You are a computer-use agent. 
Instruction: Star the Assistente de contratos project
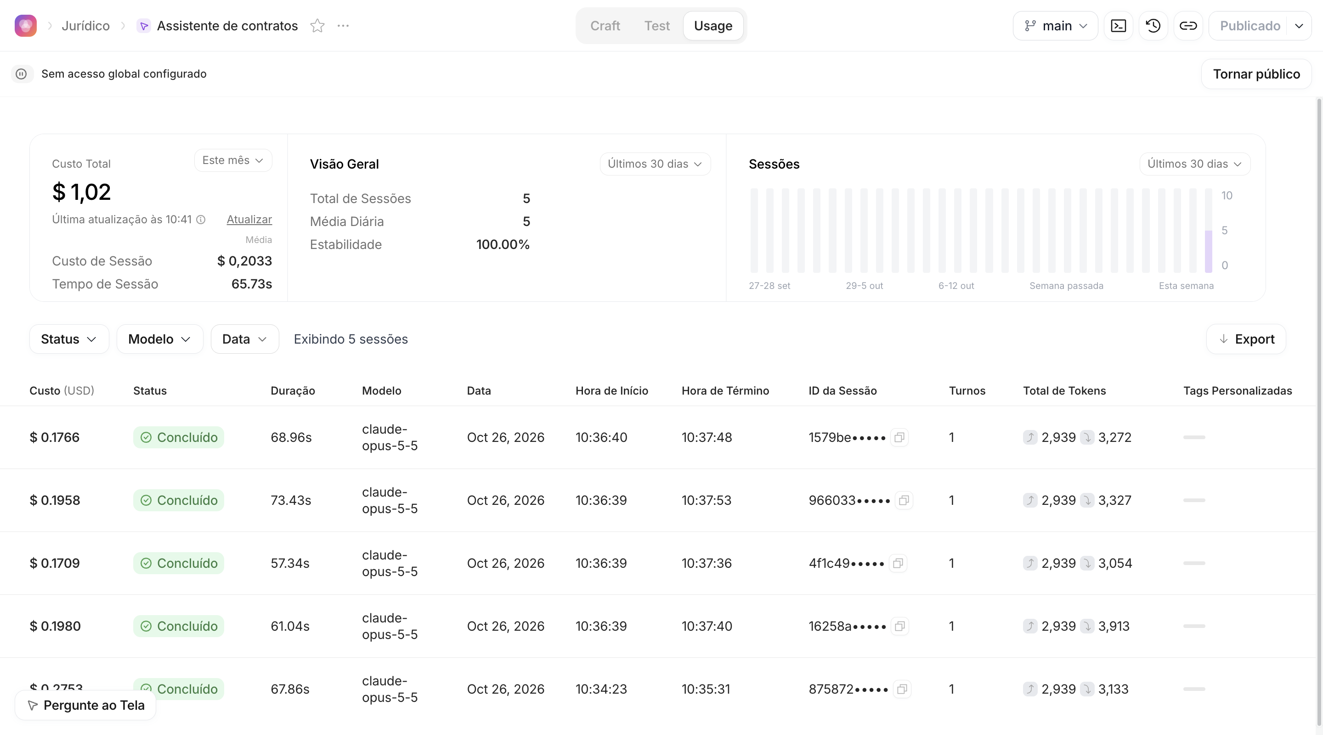pyautogui.click(x=317, y=26)
